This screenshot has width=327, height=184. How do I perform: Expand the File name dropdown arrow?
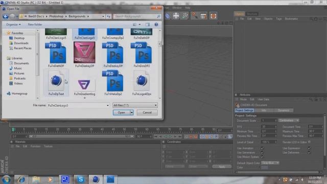(x=108, y=105)
